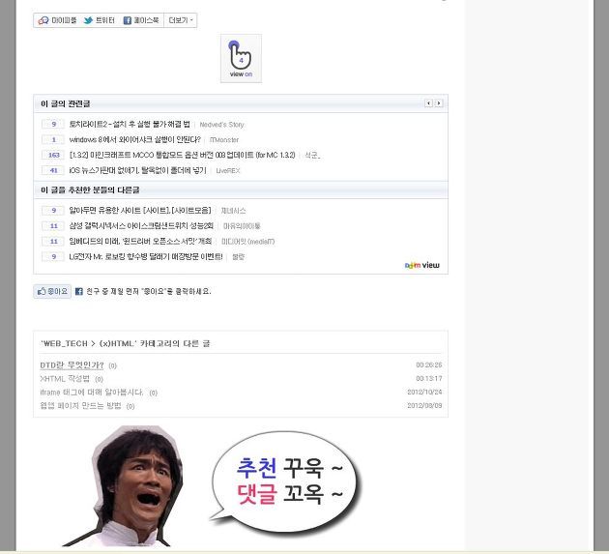Open iframe 태그 post in category list
The height and width of the screenshot is (554, 609).
92,393
